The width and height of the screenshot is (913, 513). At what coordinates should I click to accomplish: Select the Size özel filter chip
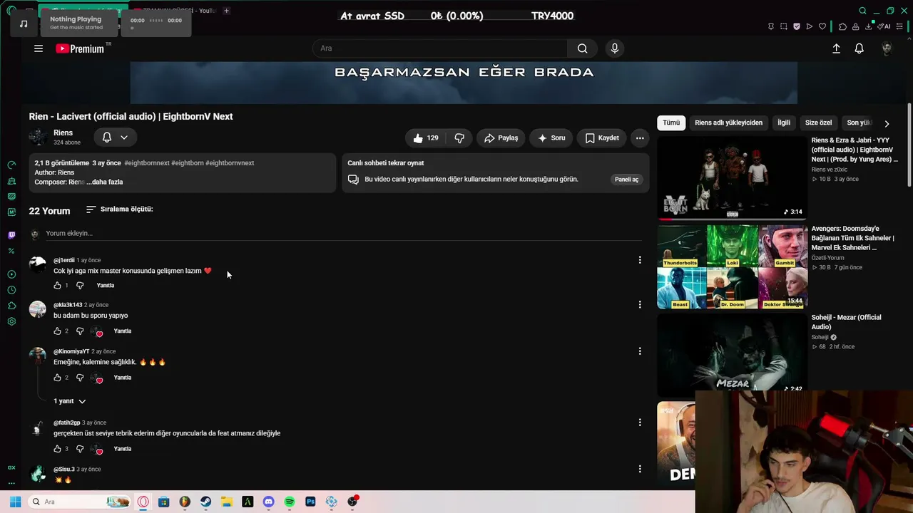818,123
